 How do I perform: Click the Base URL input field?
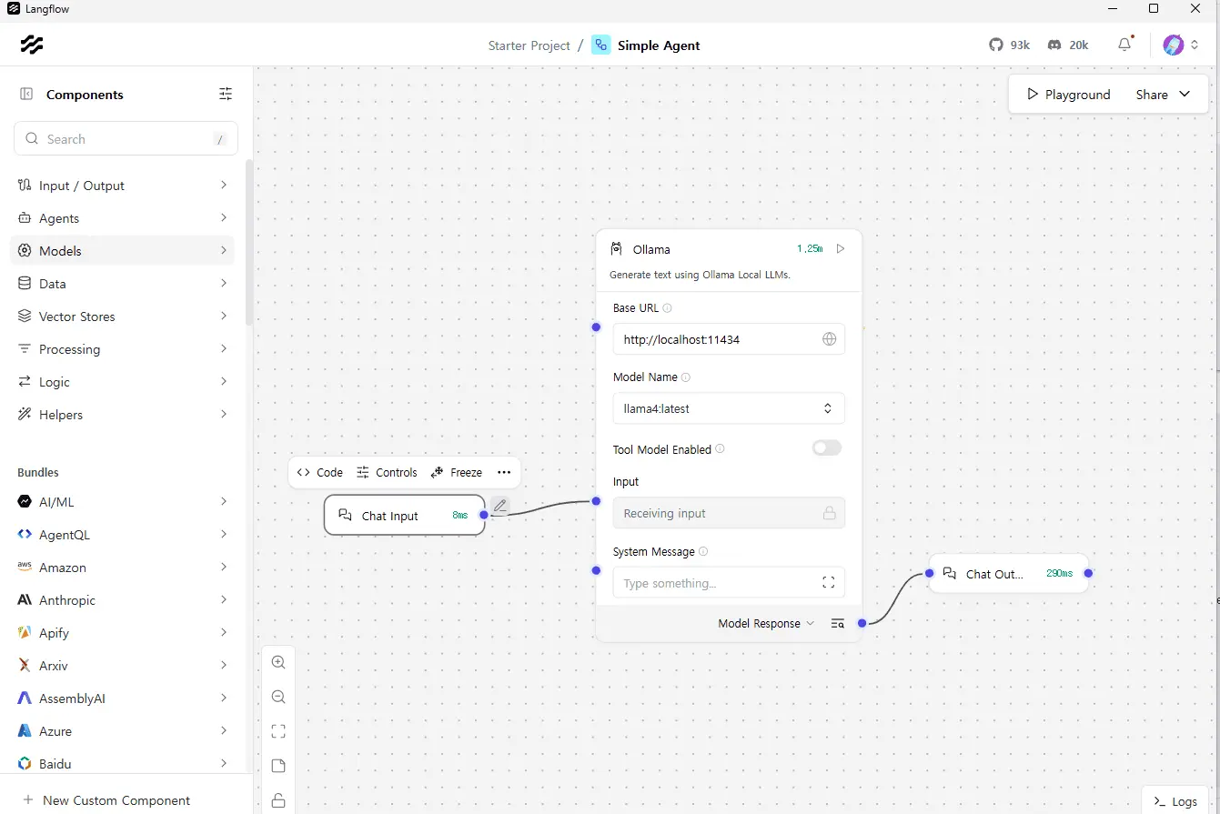click(729, 339)
